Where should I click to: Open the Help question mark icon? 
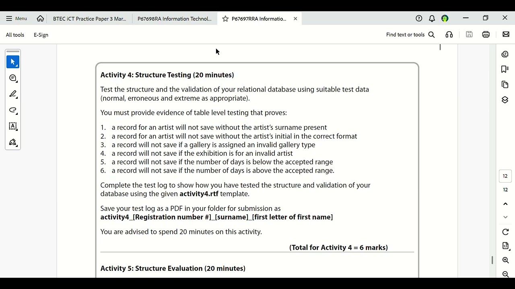(419, 18)
